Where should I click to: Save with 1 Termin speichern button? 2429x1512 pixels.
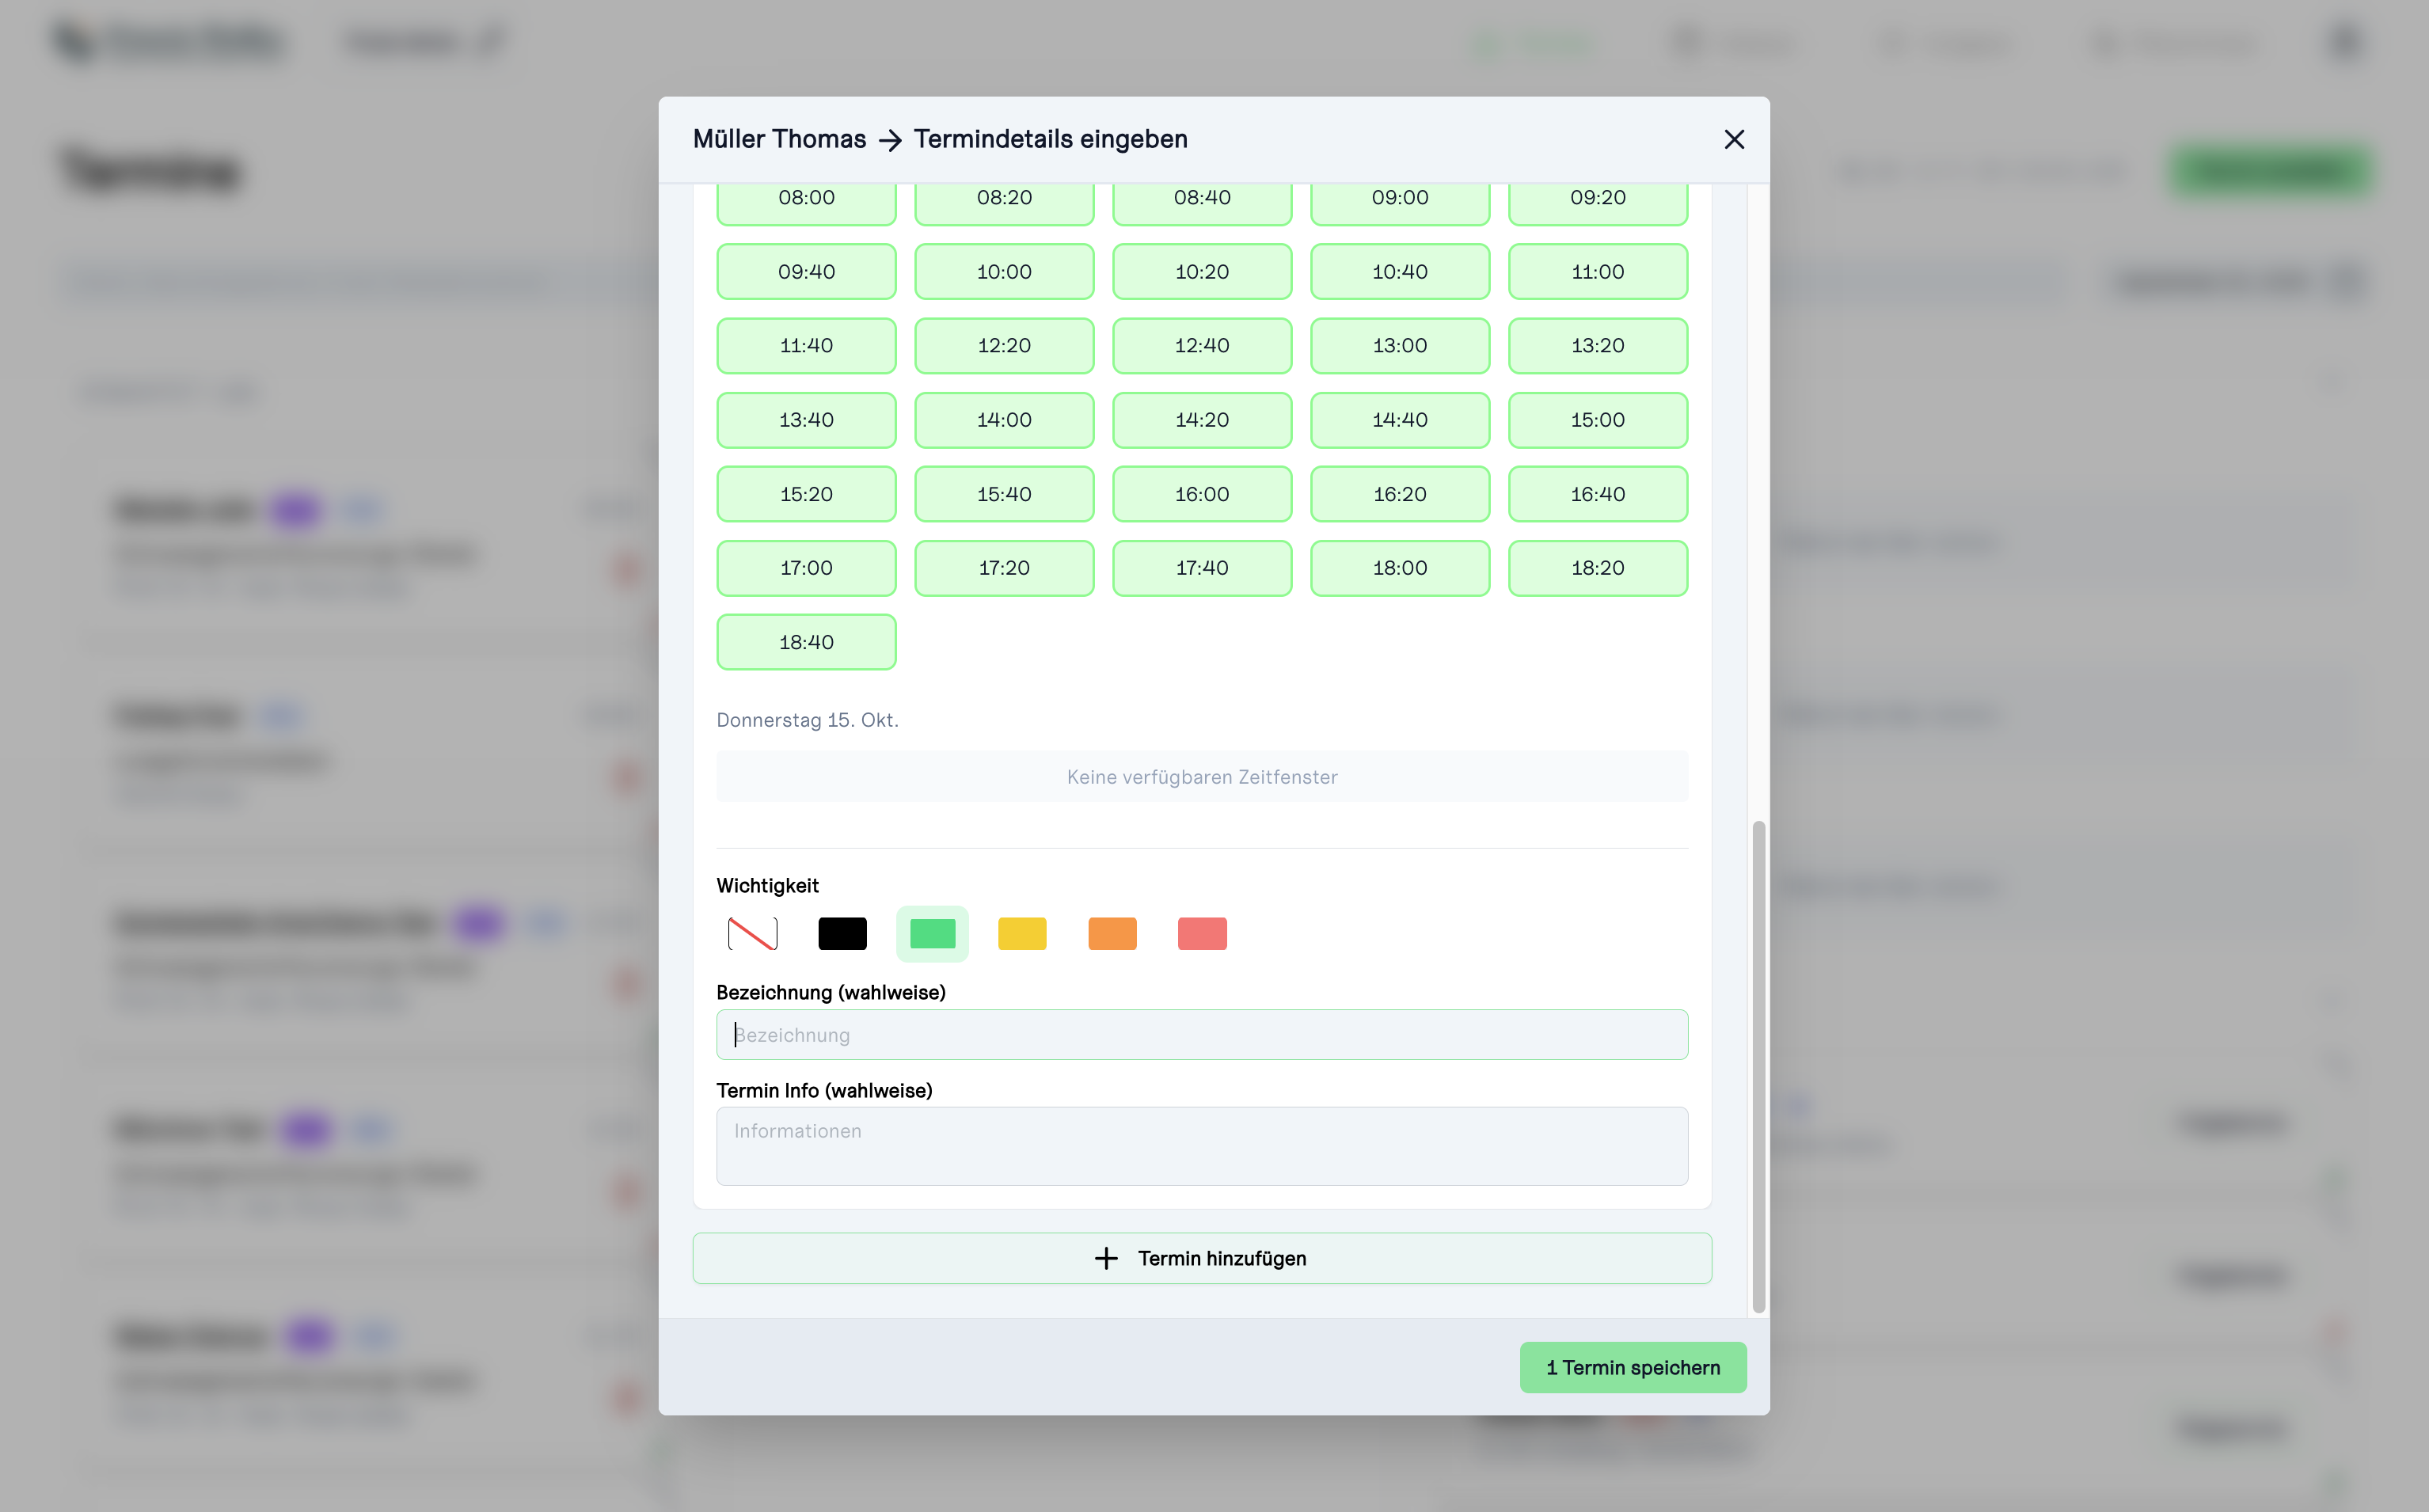1633,1367
